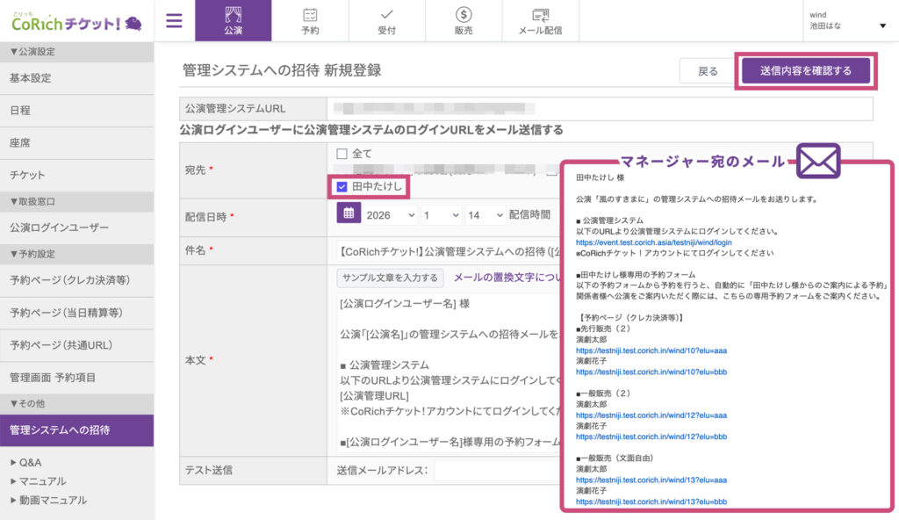Click the 送信メールアドレス input field
This screenshot has width=899, height=520.
(x=496, y=471)
